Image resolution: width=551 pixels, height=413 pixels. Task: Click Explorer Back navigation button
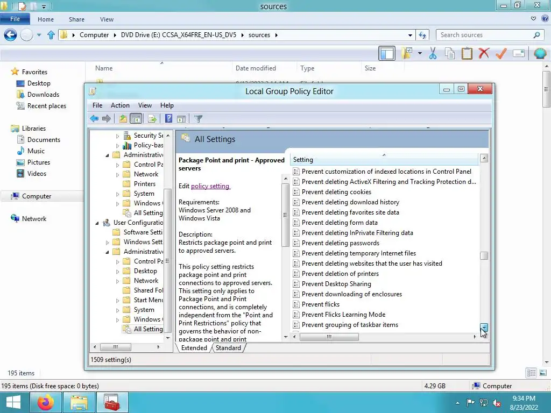(x=10, y=35)
